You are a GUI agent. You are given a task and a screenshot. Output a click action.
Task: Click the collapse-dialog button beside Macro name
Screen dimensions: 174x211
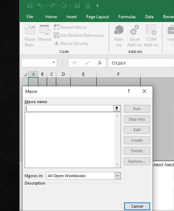[117, 108]
